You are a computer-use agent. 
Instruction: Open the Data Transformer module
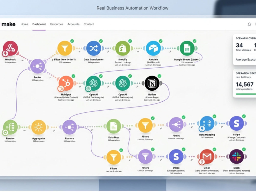pos(93,48)
